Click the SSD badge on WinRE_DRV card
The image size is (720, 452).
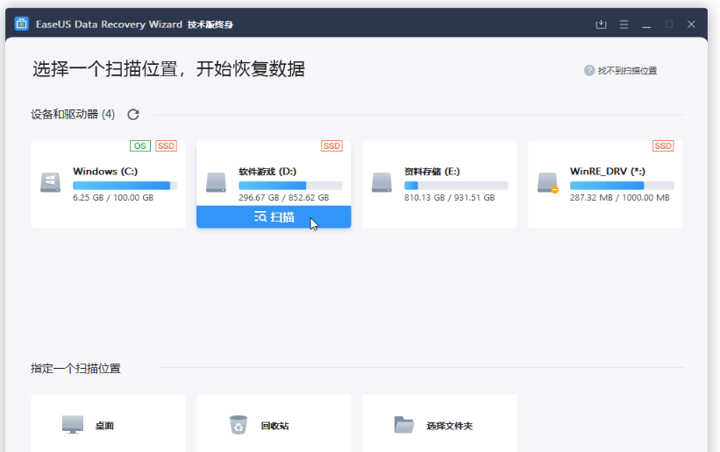point(663,146)
